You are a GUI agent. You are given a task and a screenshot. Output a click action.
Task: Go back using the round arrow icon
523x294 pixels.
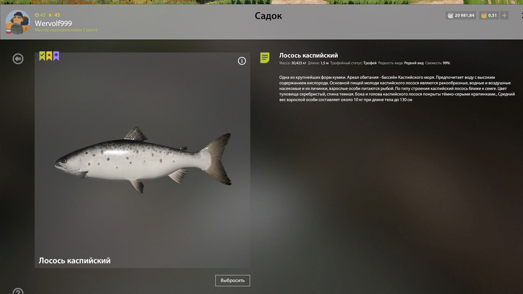point(18,59)
